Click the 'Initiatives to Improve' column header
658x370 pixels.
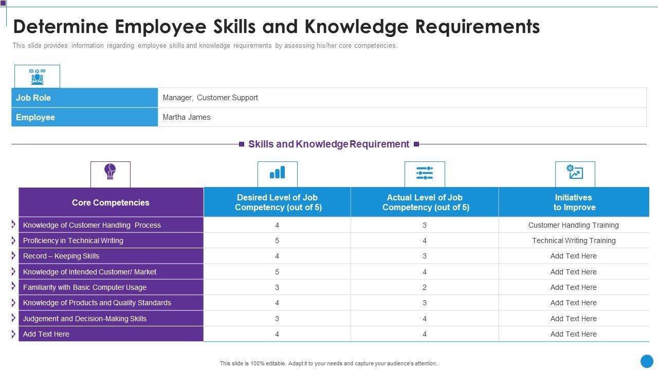click(x=574, y=202)
